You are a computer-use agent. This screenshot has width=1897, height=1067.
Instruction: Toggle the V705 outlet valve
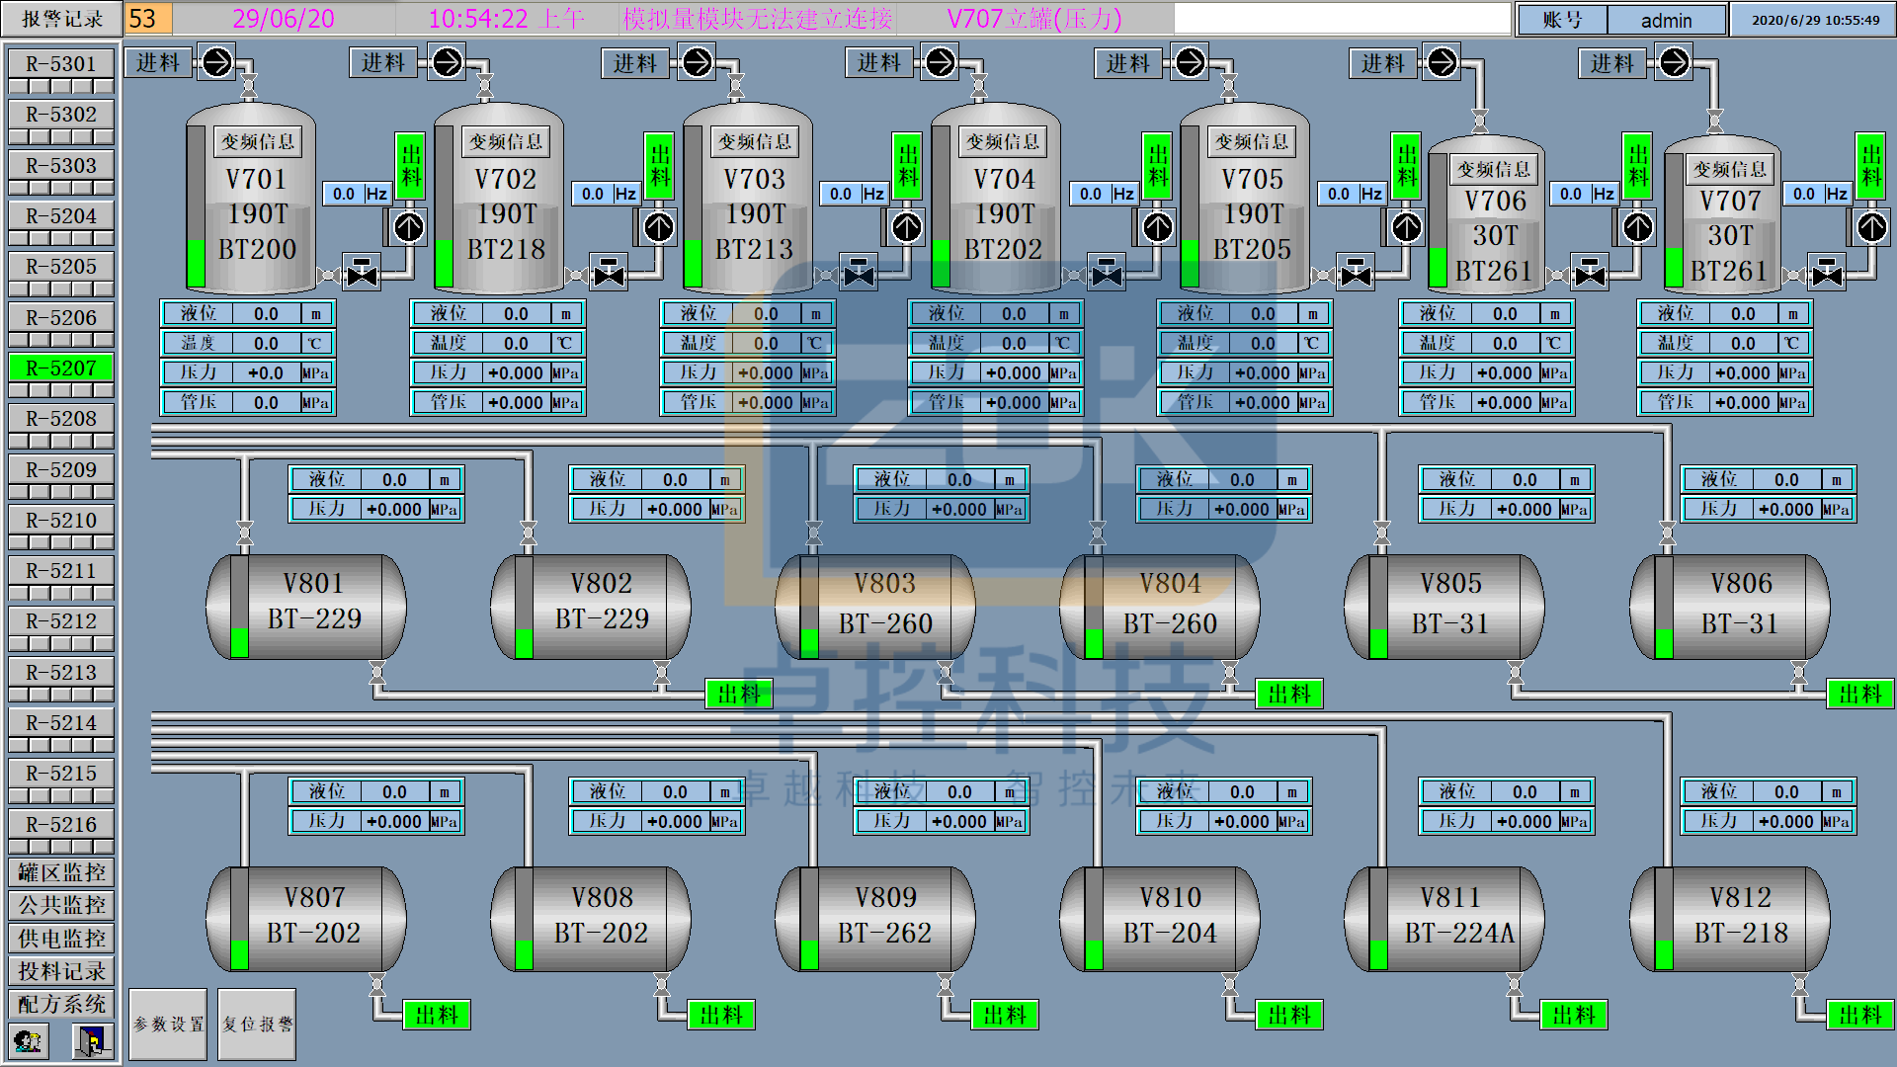point(1356,272)
